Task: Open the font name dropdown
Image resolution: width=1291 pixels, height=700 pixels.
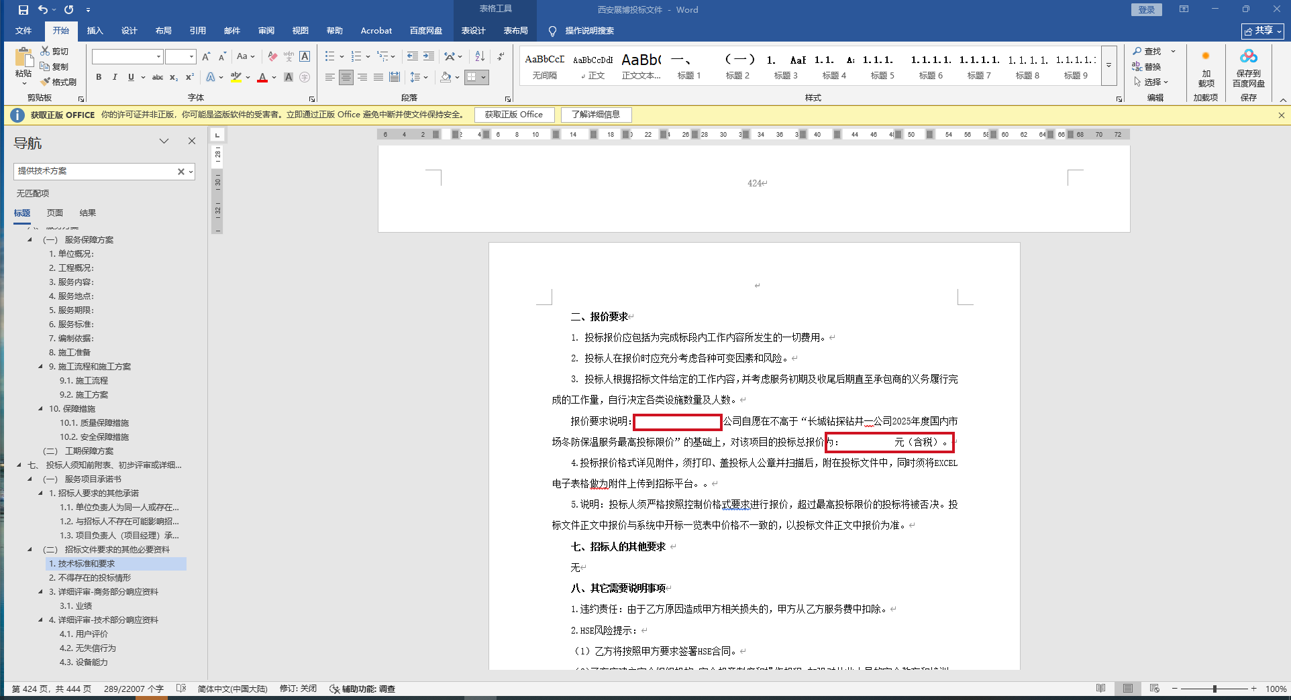Action: 158,57
